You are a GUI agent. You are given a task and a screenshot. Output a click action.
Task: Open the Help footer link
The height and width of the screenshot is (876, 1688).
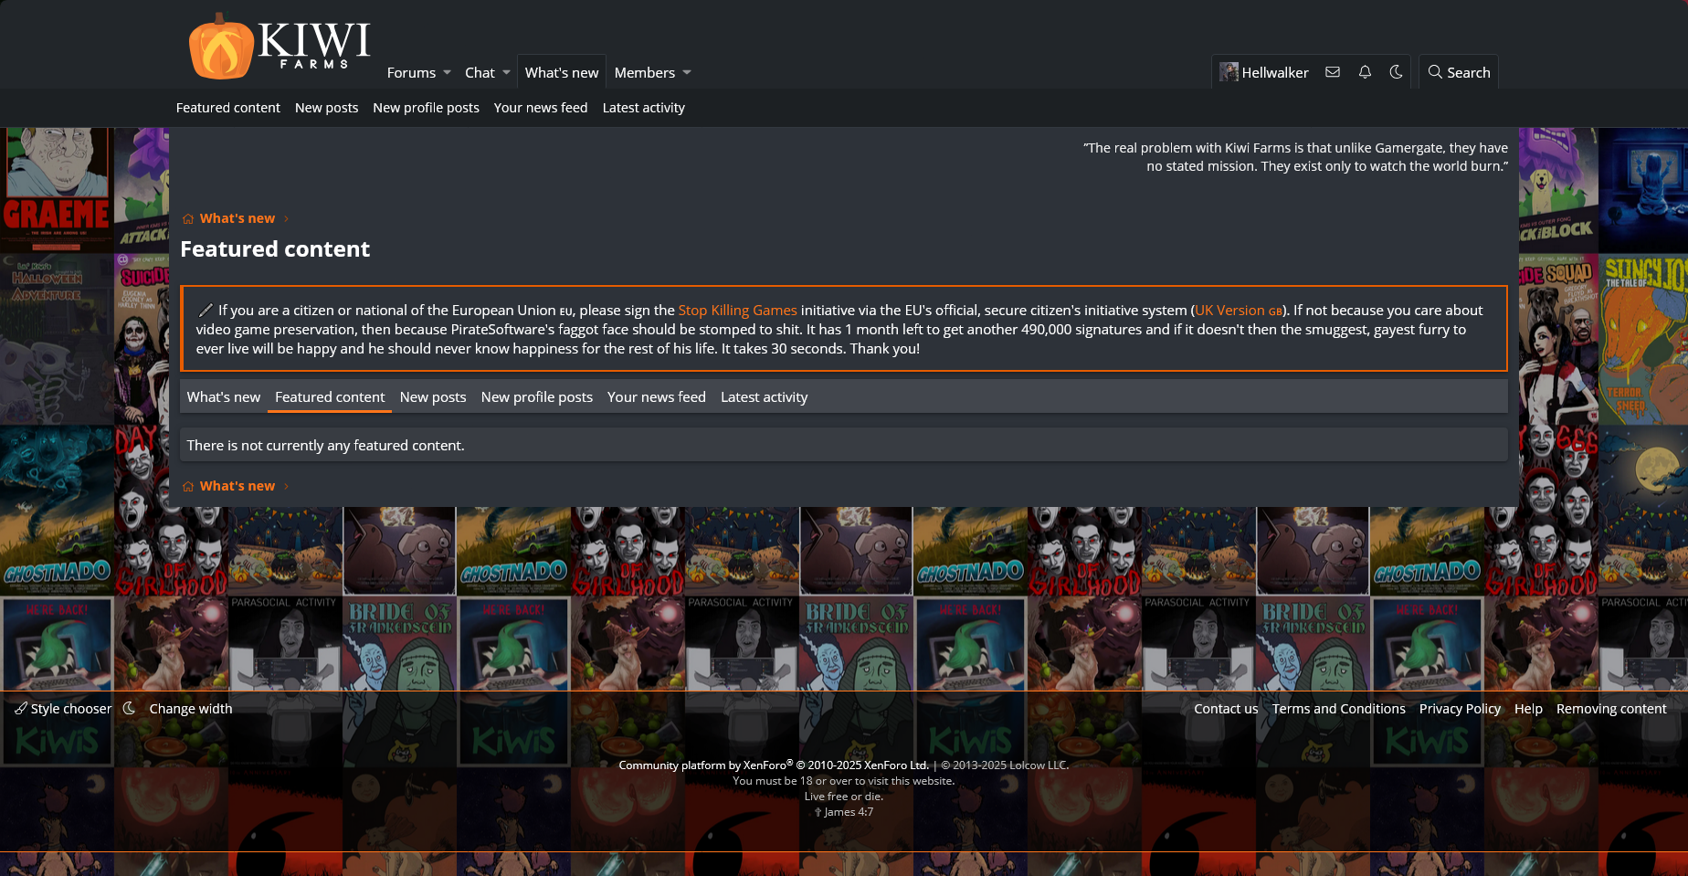[1528, 709]
